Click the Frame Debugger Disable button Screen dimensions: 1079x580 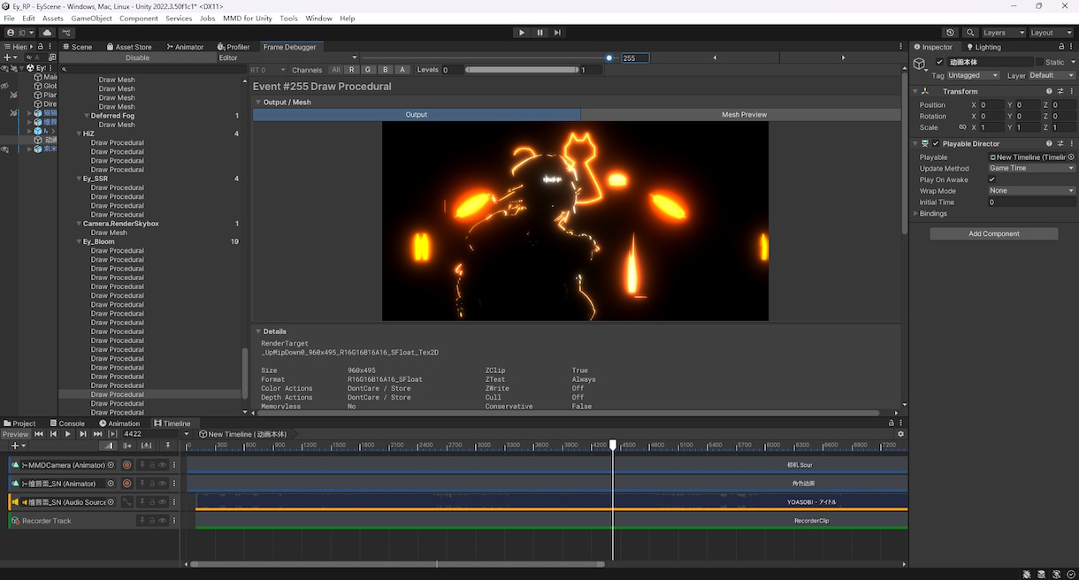(x=137, y=57)
